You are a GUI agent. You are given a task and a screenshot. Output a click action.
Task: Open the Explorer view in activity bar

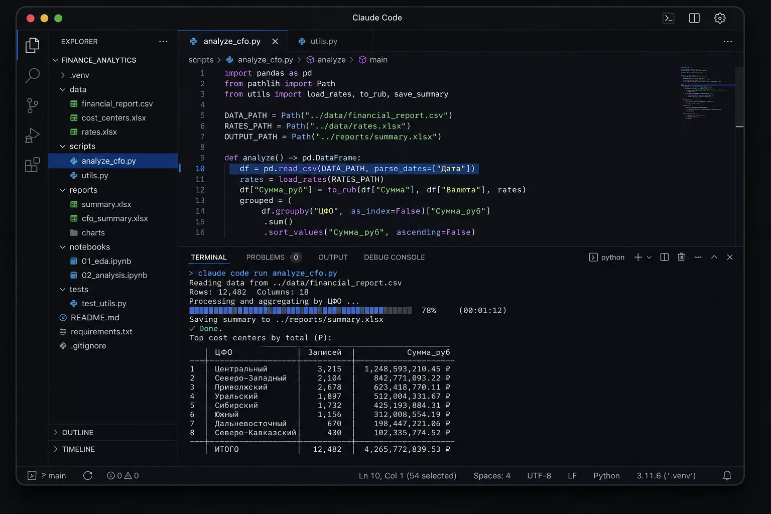click(32, 46)
